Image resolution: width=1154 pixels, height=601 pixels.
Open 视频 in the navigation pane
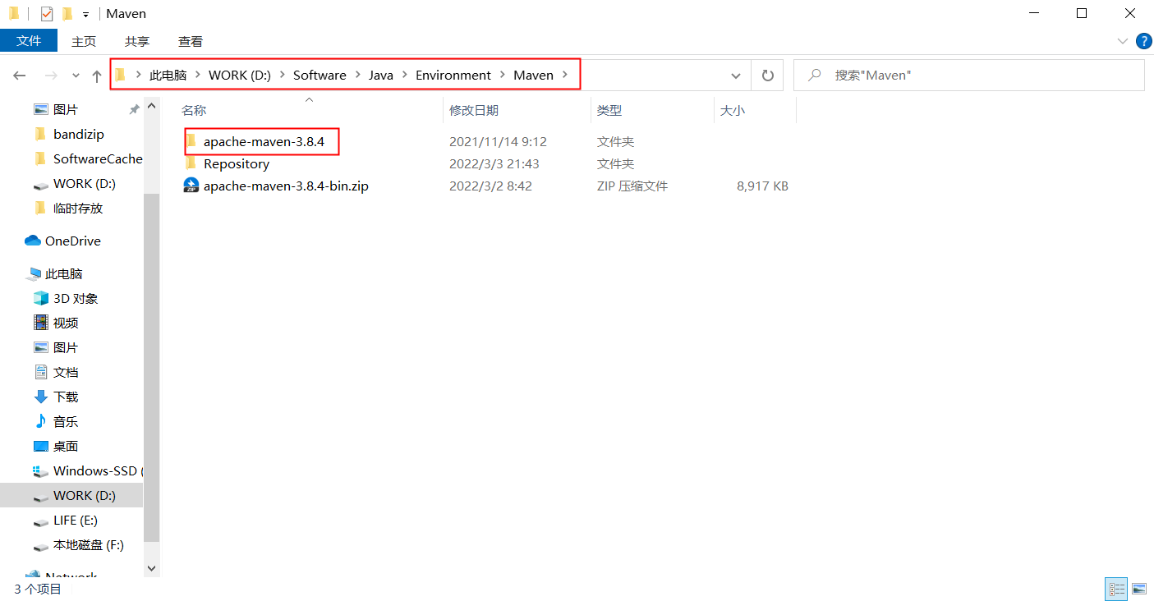(66, 323)
